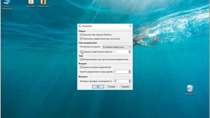The width and height of the screenshot is (210, 118).
Task: Click the hide-notifications seconds input field
Action: 121,52
